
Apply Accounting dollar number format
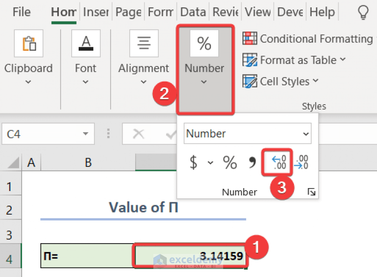pos(194,163)
